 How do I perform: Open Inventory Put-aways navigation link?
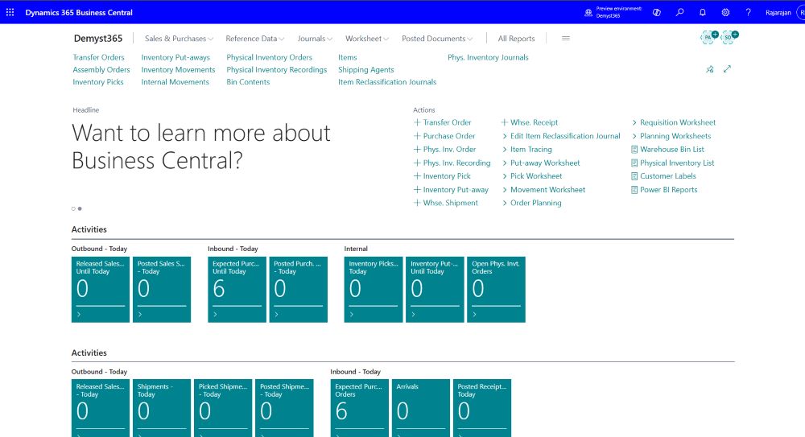point(175,57)
